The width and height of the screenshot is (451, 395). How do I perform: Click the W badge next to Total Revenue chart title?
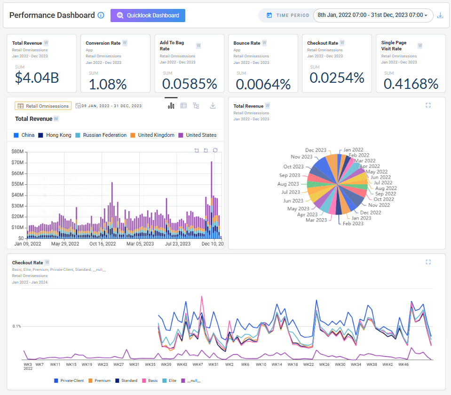pyautogui.click(x=56, y=119)
